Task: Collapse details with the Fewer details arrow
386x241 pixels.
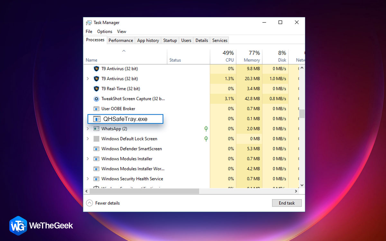Action: pyautogui.click(x=89, y=203)
